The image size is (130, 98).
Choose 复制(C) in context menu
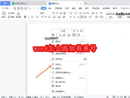pyautogui.click(x=69, y=42)
